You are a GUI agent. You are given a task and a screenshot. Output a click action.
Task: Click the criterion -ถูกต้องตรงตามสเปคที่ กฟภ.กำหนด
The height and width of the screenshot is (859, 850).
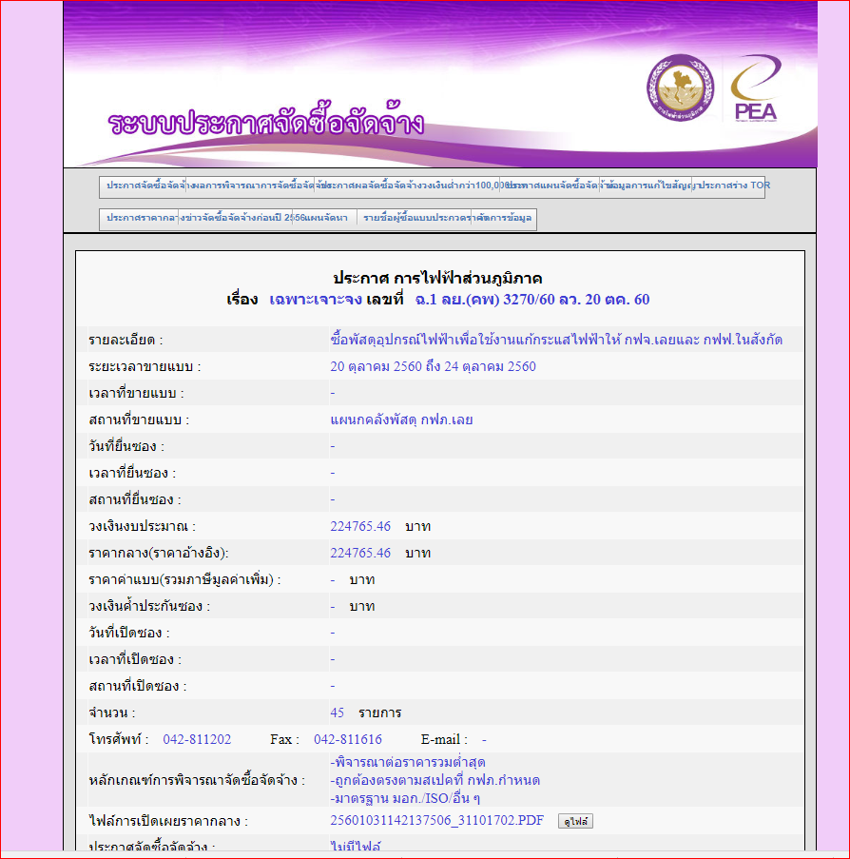pos(435,780)
